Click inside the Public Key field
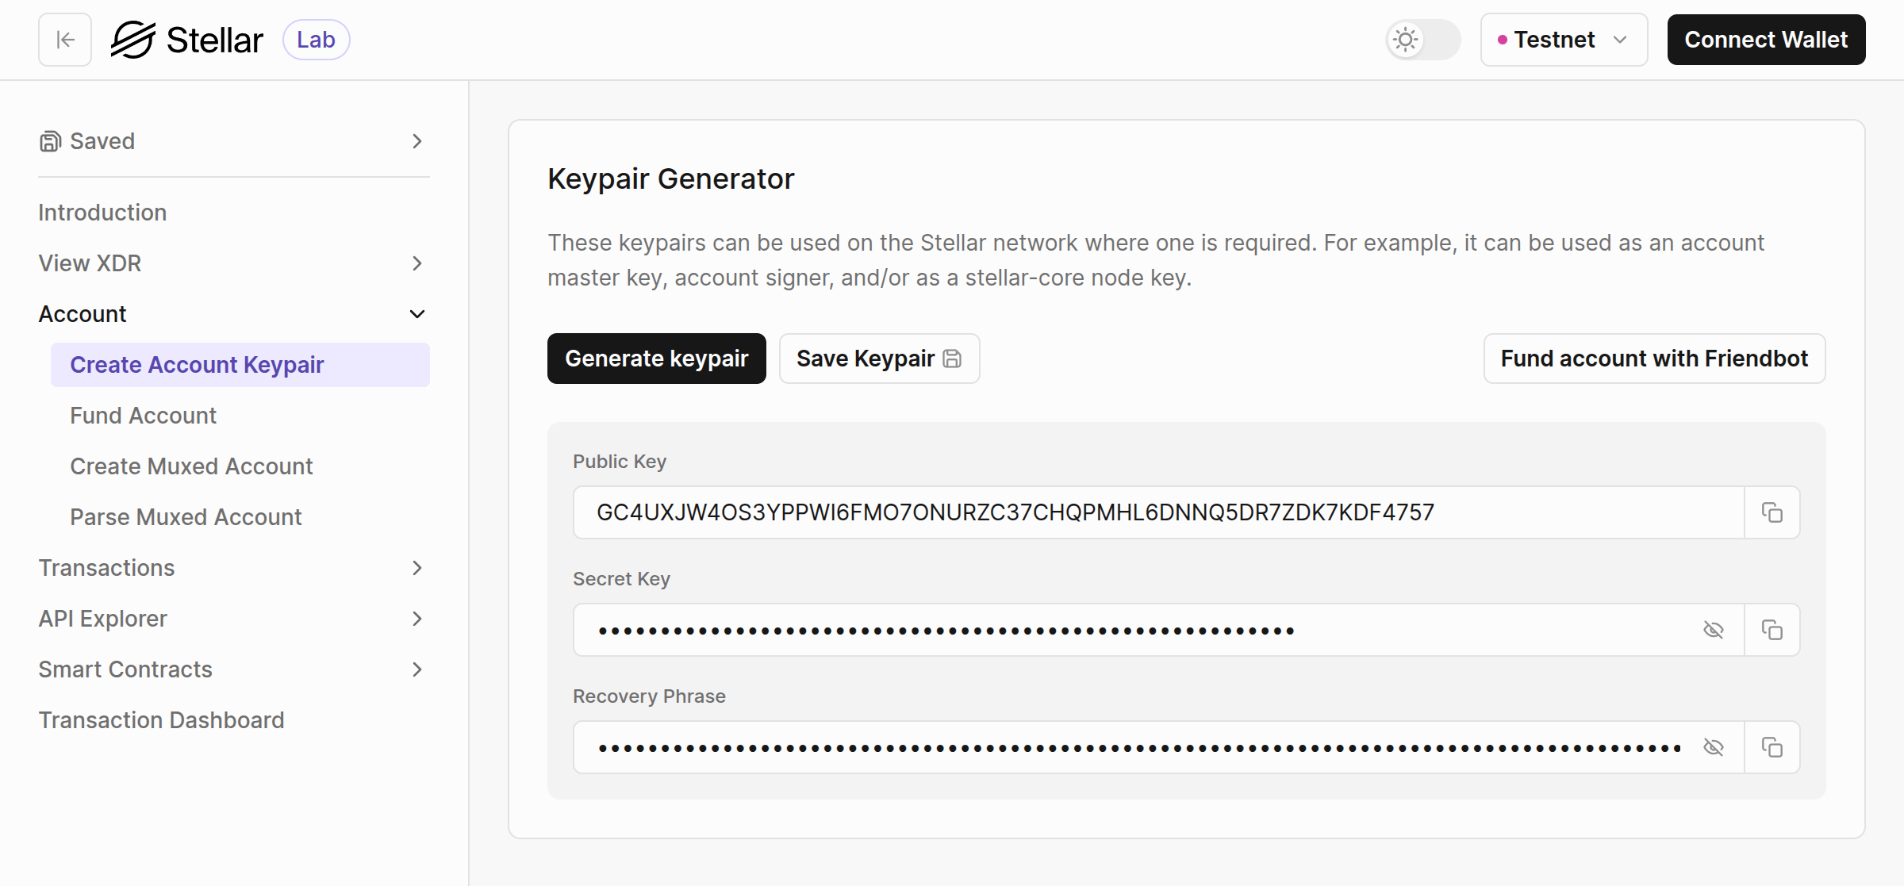 1111,512
